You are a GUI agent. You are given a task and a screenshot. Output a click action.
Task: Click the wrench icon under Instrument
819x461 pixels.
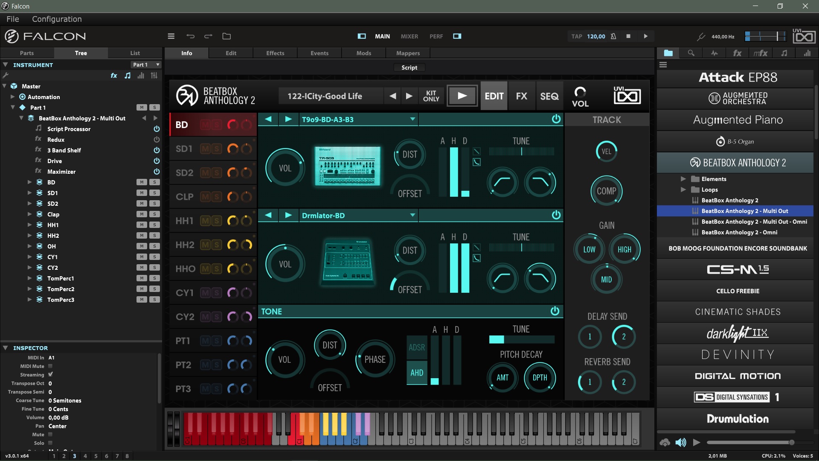click(6, 76)
